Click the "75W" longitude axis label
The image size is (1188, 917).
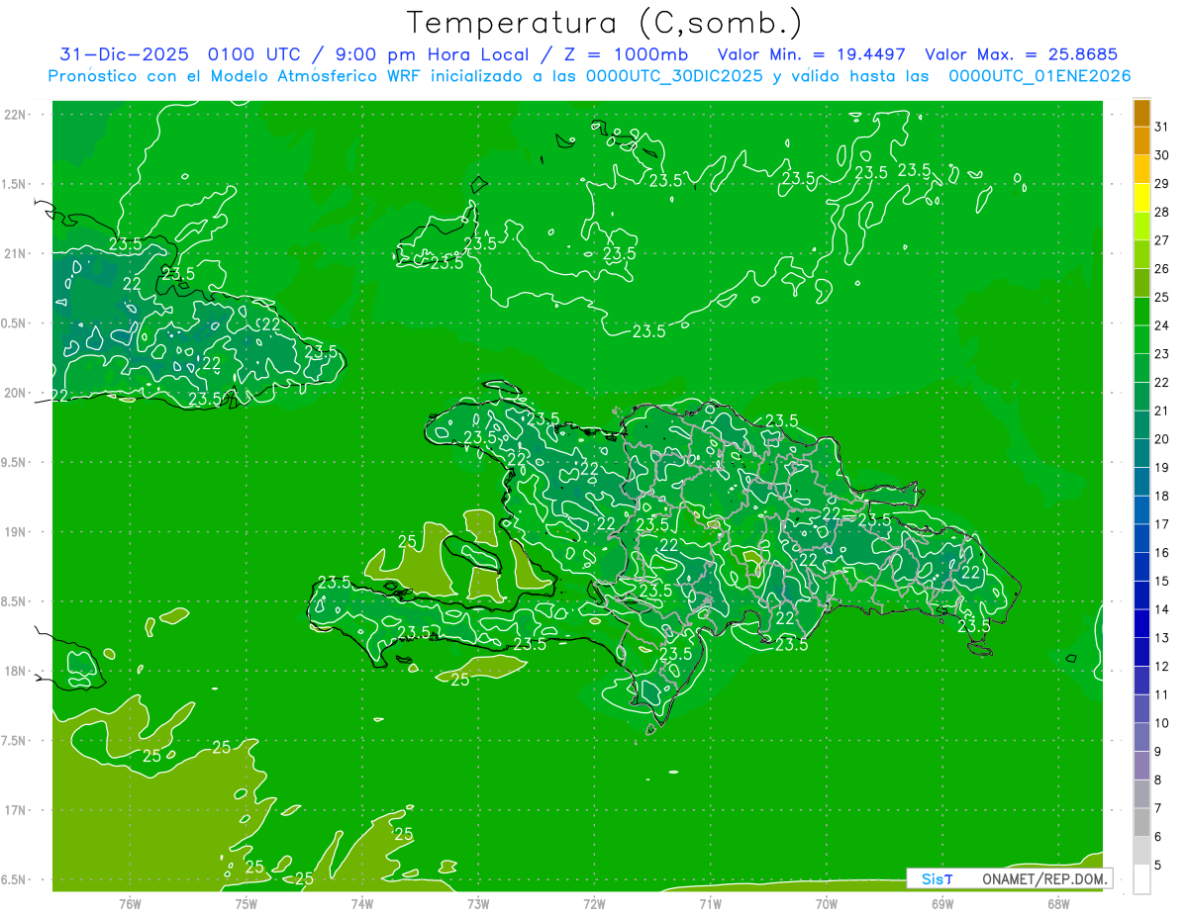[247, 903]
